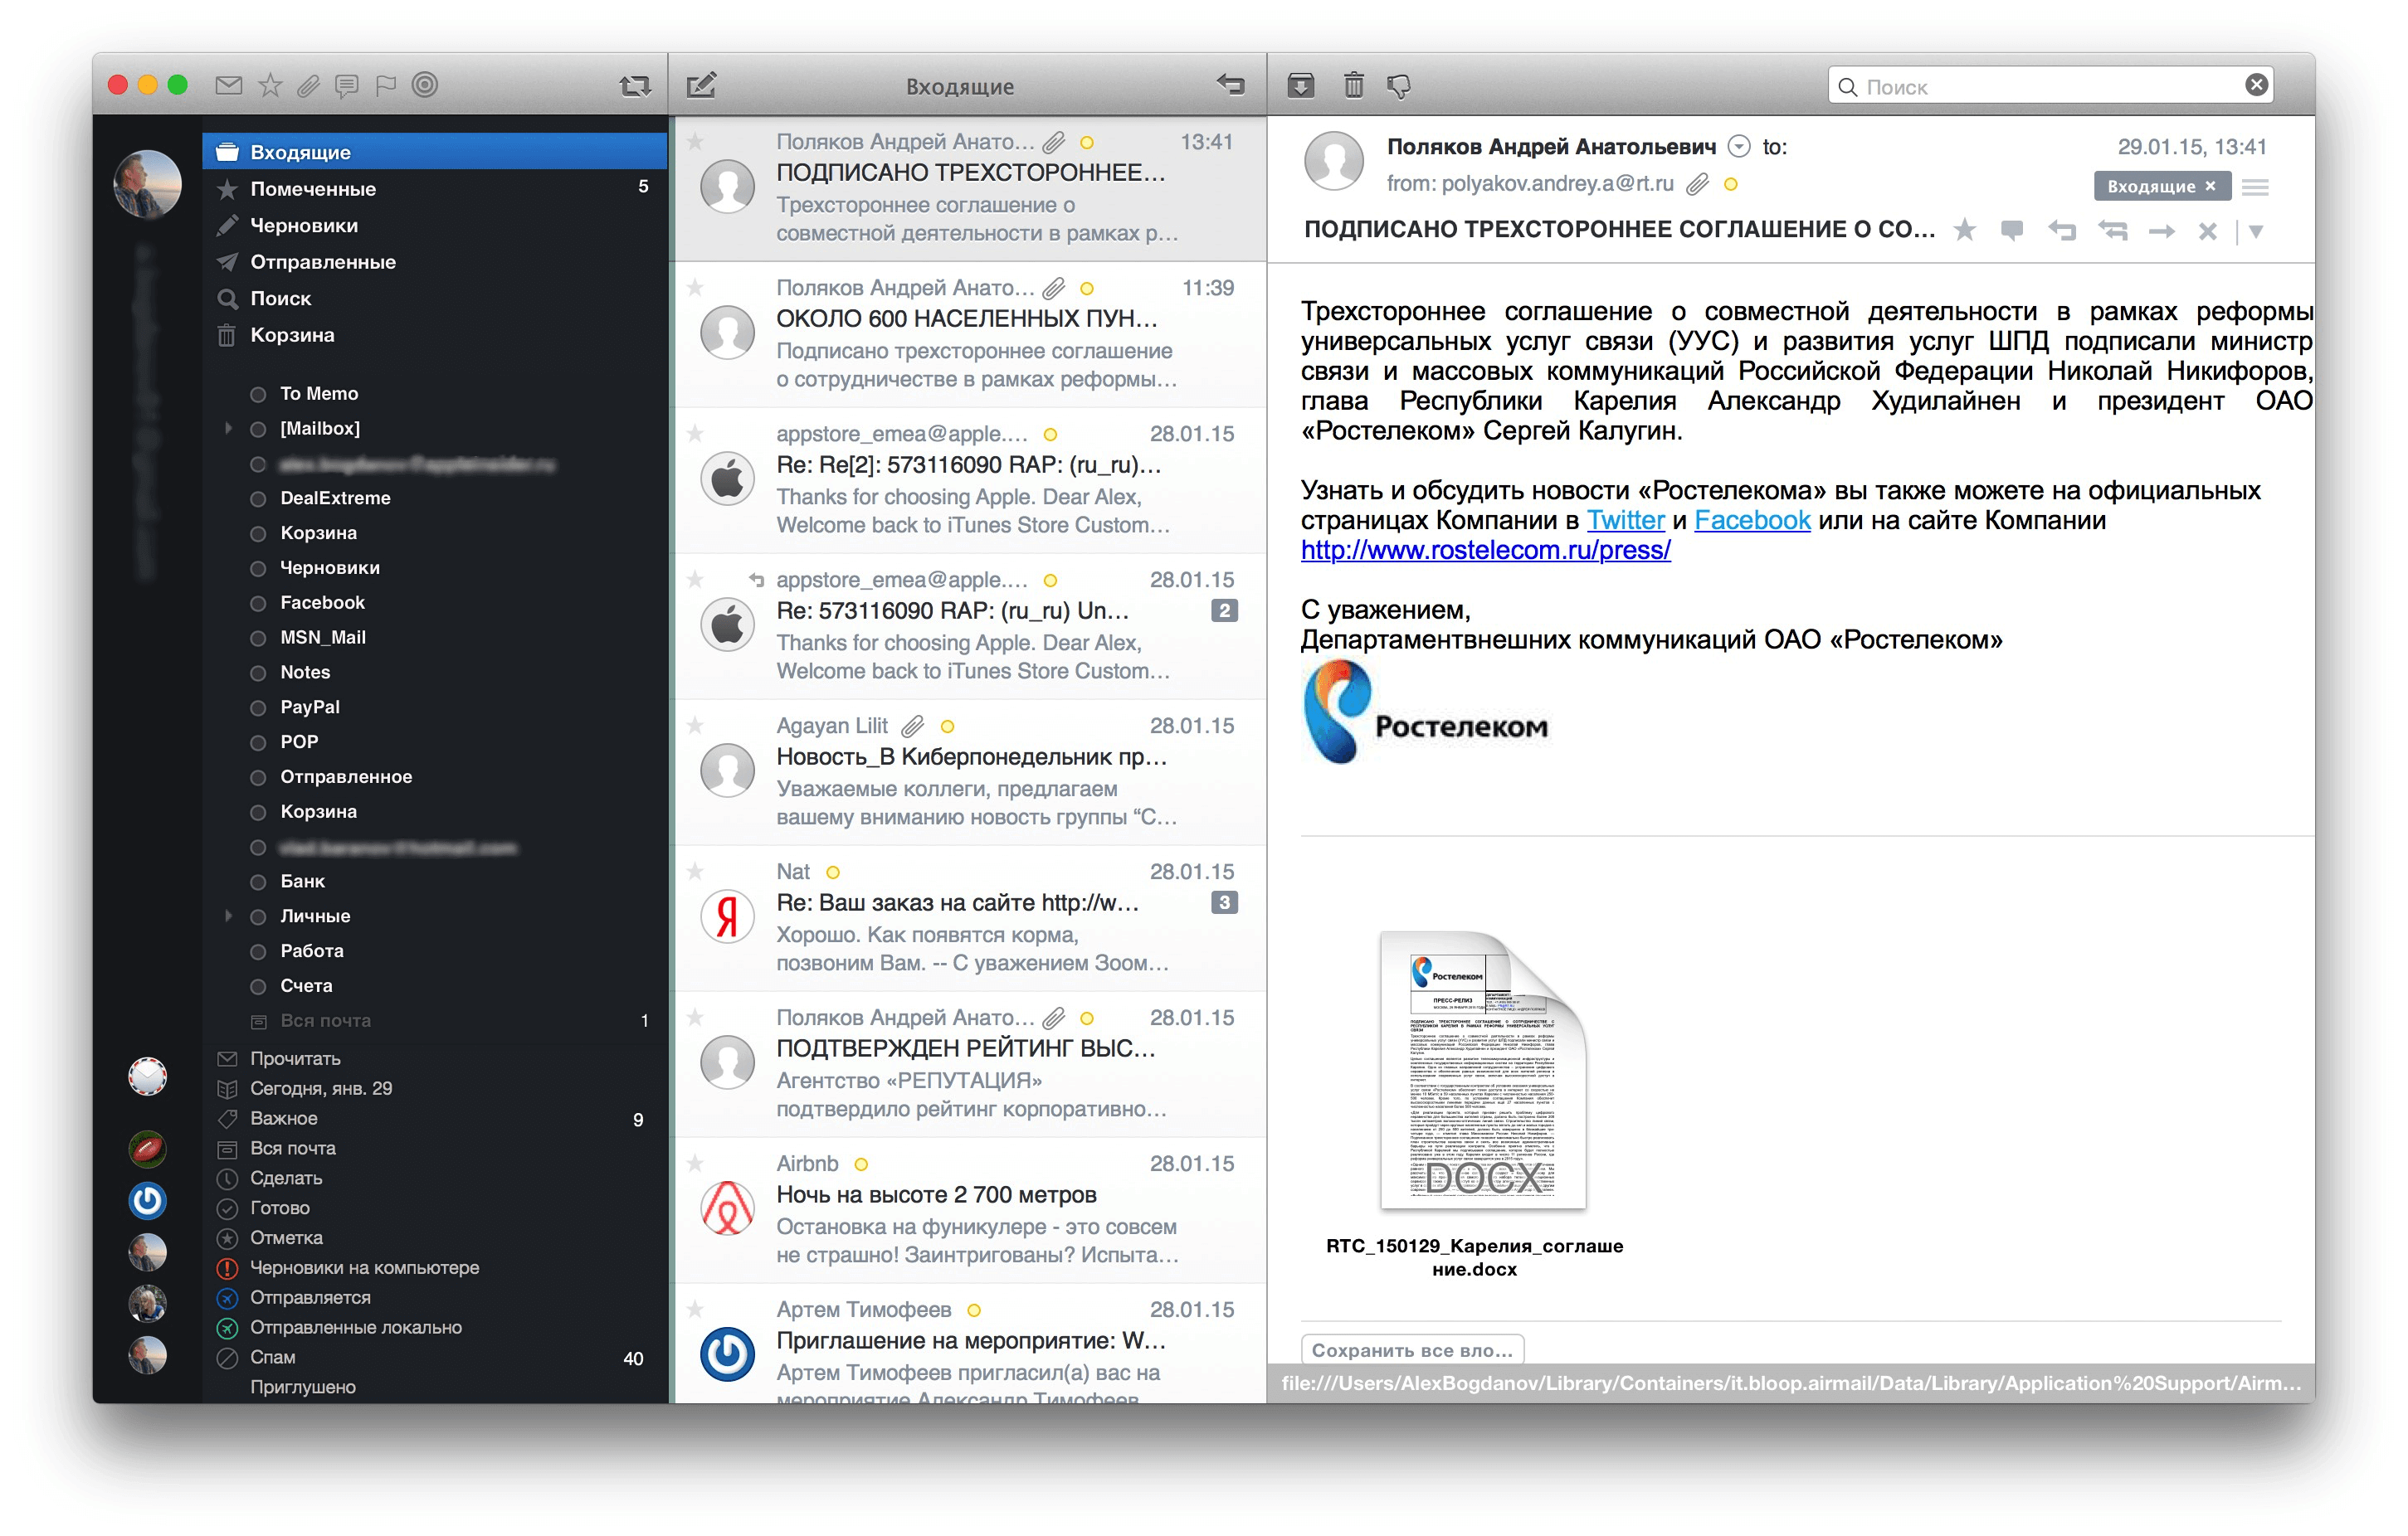
Task: Click the flag filter icon in toolbar
Action: pyautogui.click(x=385, y=86)
